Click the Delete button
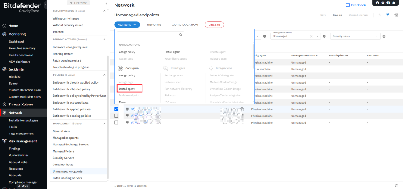Viewport: 403px width, 189px height. (x=214, y=25)
